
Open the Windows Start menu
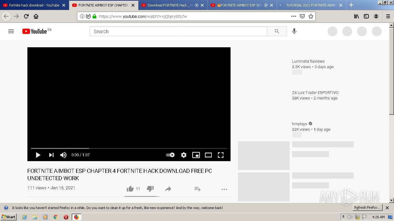click(8, 217)
